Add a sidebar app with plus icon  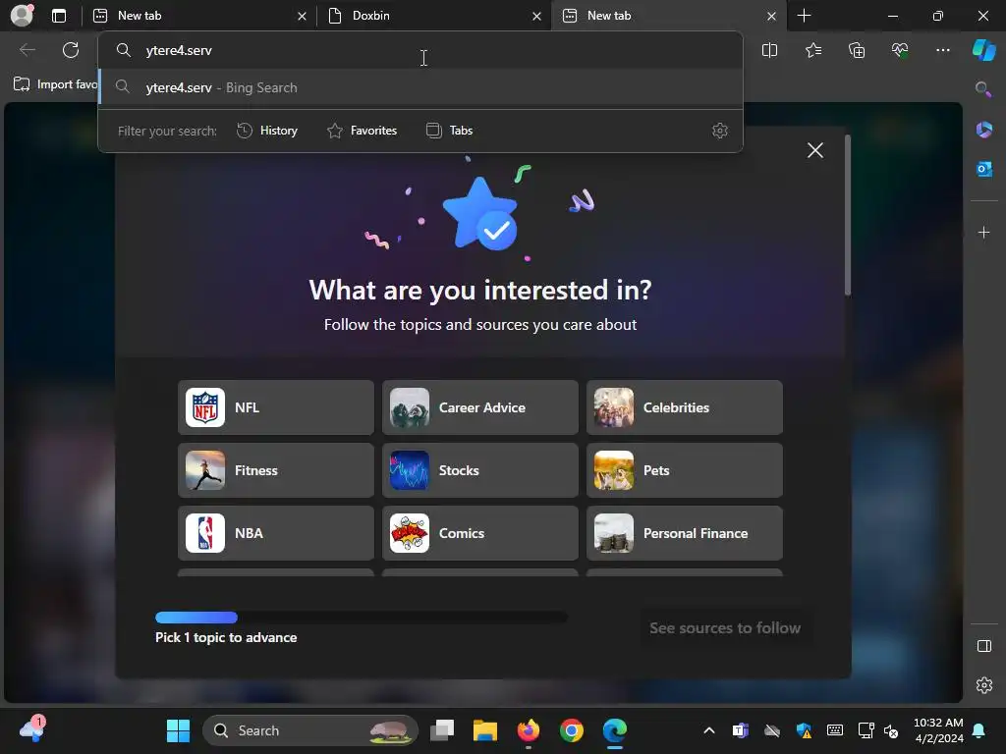983,232
